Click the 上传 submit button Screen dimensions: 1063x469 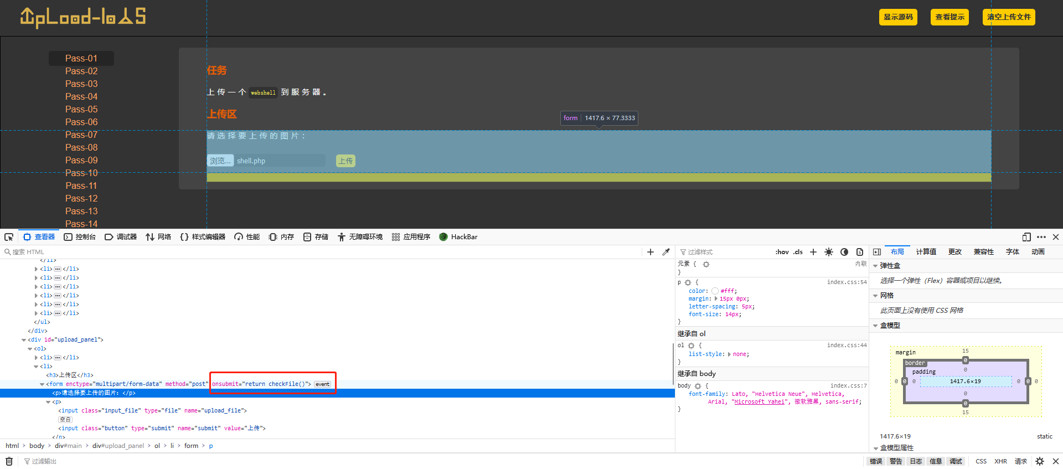click(x=345, y=161)
